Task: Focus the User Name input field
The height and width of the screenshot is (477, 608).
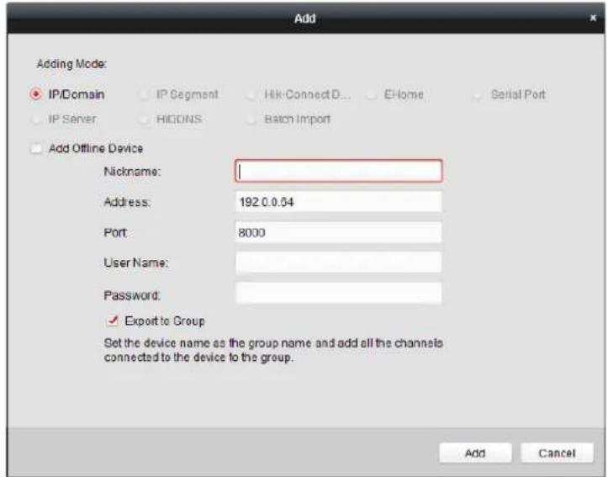Action: click(x=339, y=262)
